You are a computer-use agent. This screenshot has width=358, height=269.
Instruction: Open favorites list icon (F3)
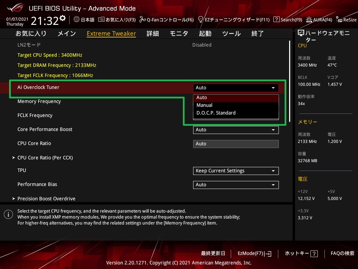pos(101,20)
